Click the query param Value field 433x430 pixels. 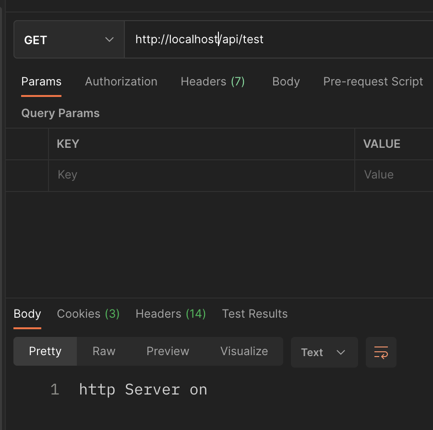click(x=394, y=175)
